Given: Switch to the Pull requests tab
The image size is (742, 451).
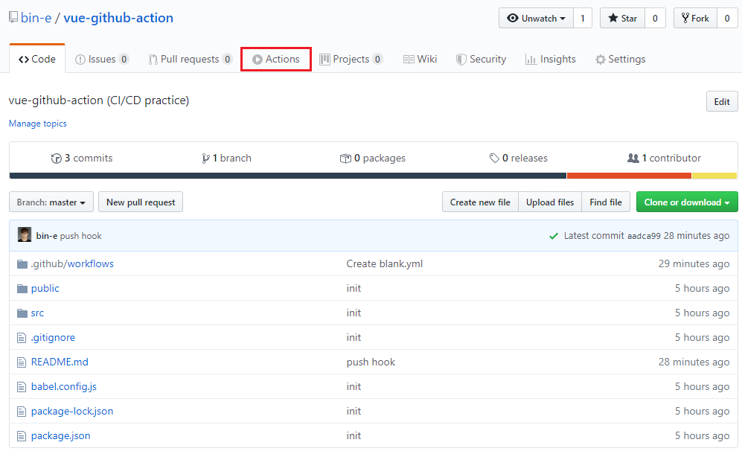Looking at the screenshot, I should point(191,59).
